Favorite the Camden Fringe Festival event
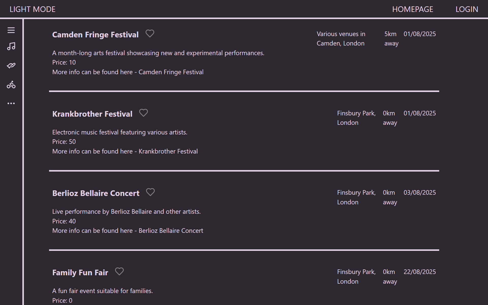 (x=150, y=34)
